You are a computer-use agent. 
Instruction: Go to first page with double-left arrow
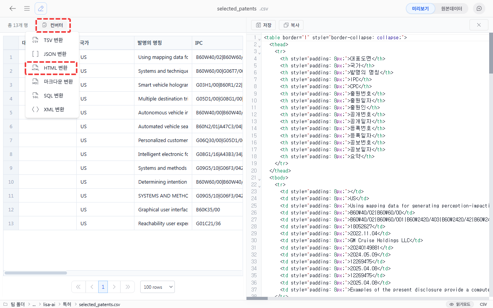tap(78, 287)
